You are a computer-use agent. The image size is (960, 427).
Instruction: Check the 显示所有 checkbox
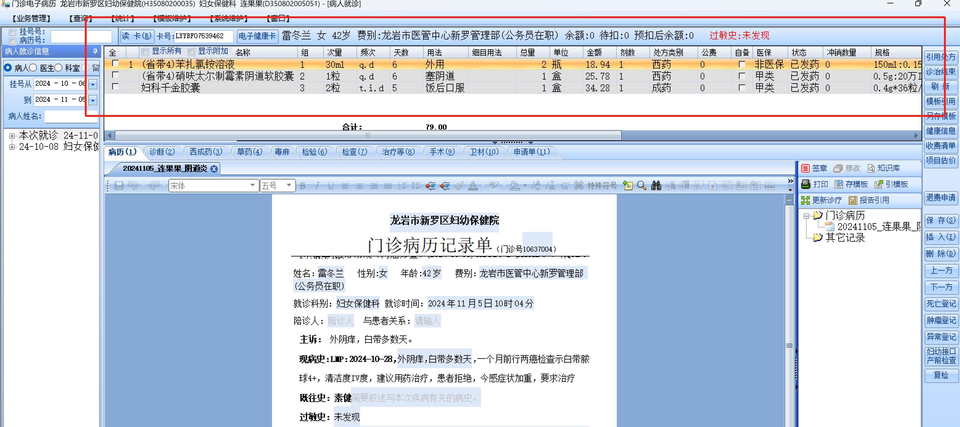[x=145, y=52]
